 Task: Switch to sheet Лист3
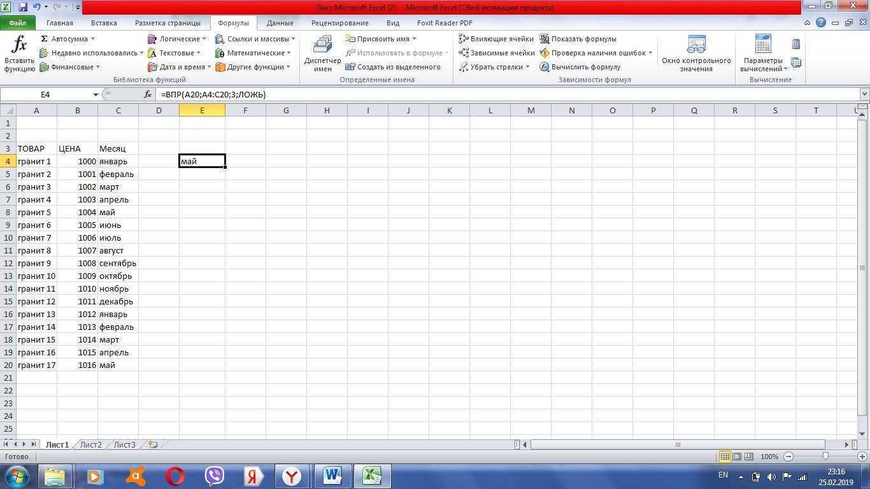[x=124, y=445]
